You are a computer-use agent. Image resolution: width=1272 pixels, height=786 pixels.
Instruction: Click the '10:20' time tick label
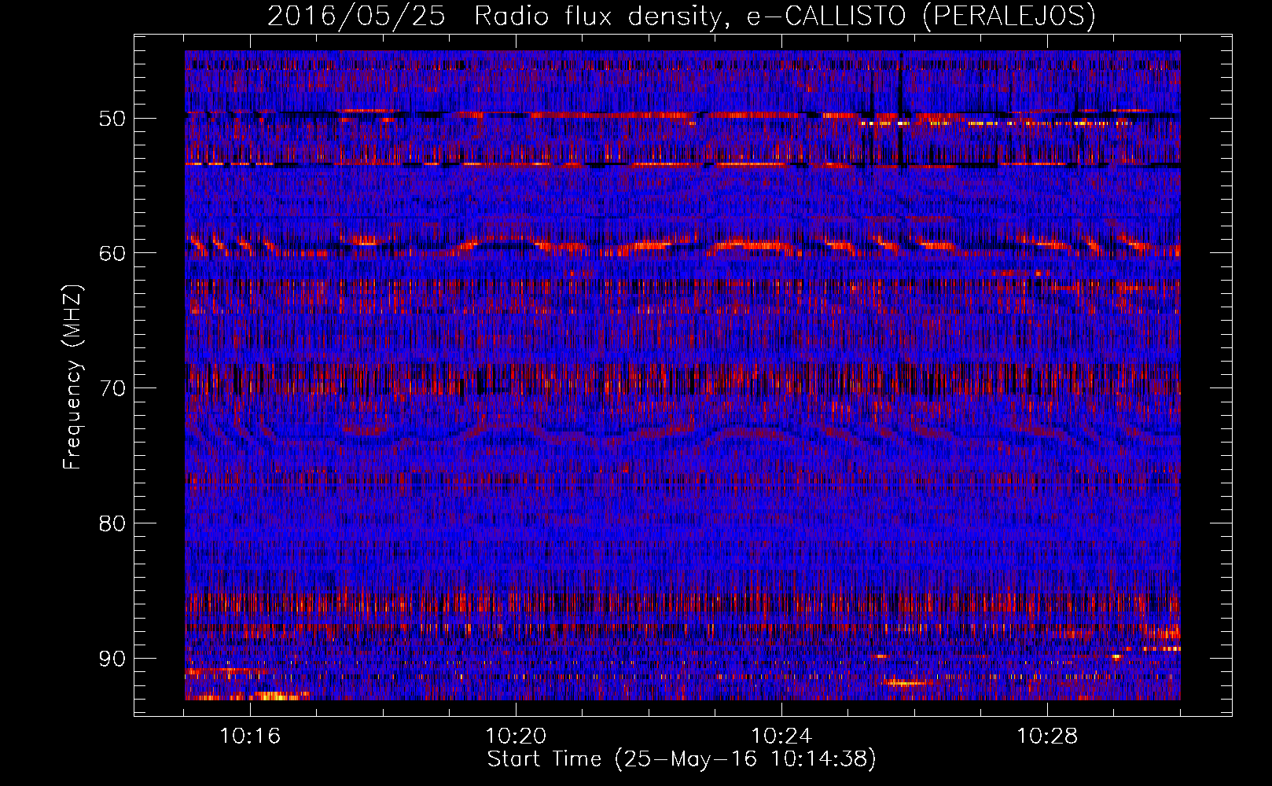516,736
